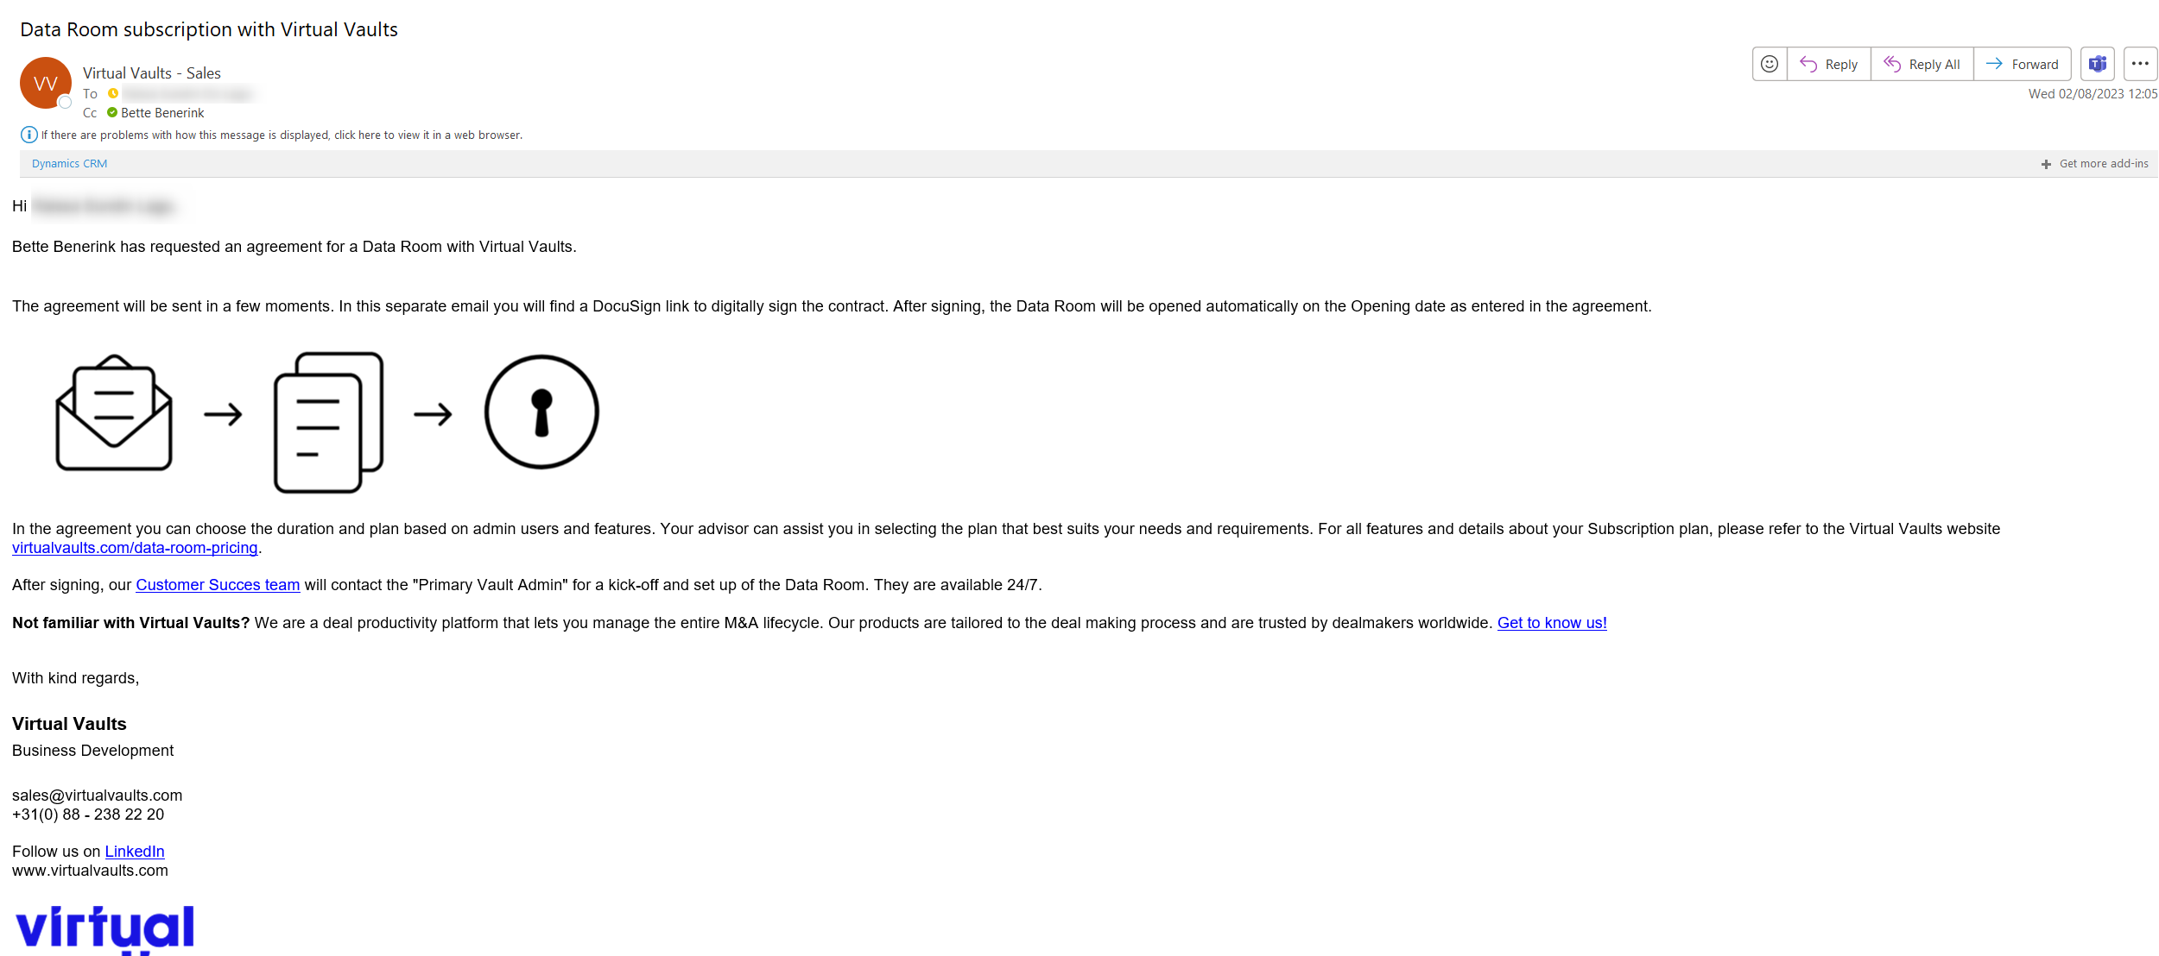2159x956 pixels.
Task: Click the plus icon by Get more add-ins
Action: 2046,164
